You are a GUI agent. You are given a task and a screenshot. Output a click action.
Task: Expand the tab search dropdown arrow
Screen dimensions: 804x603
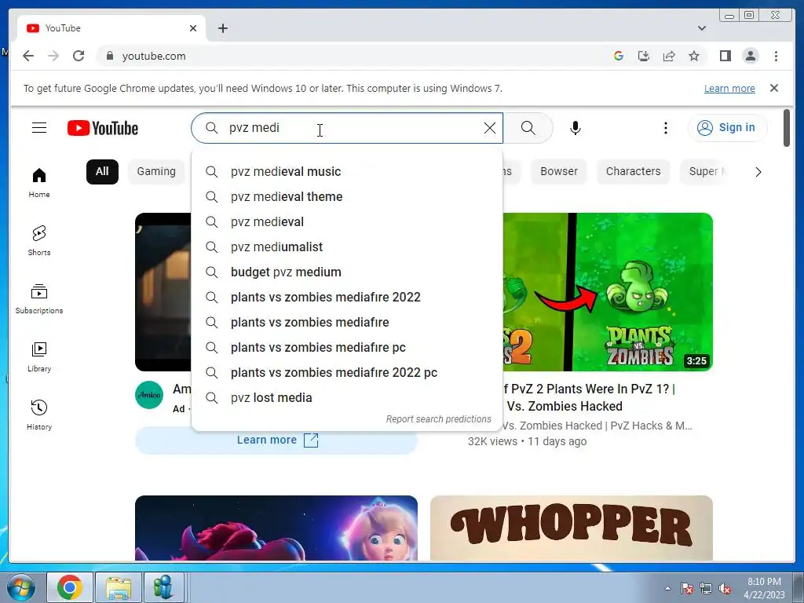[702, 28]
